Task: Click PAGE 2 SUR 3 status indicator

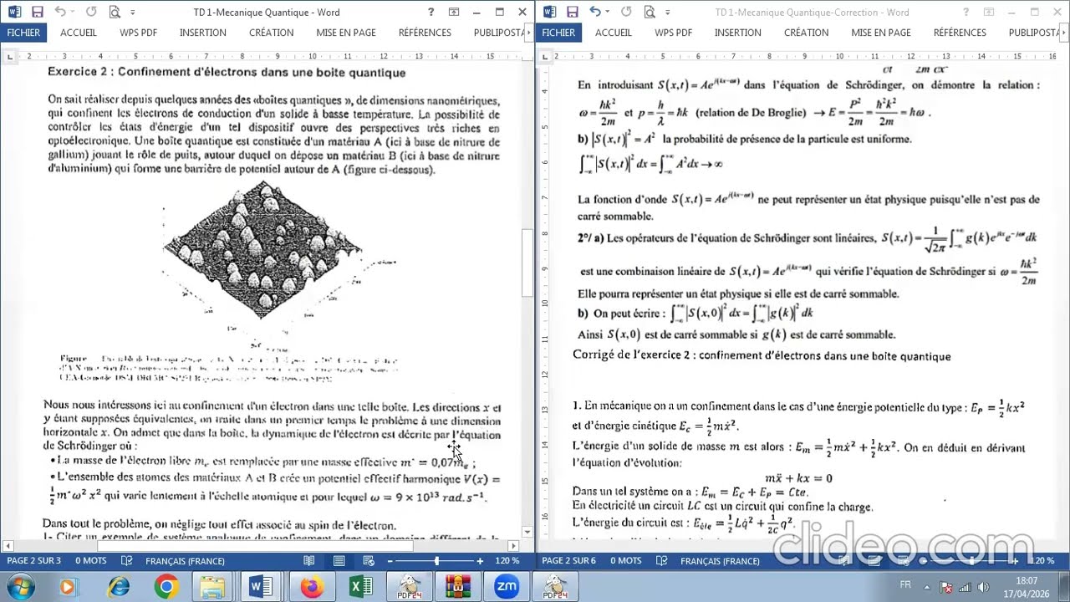Action: coord(34,561)
